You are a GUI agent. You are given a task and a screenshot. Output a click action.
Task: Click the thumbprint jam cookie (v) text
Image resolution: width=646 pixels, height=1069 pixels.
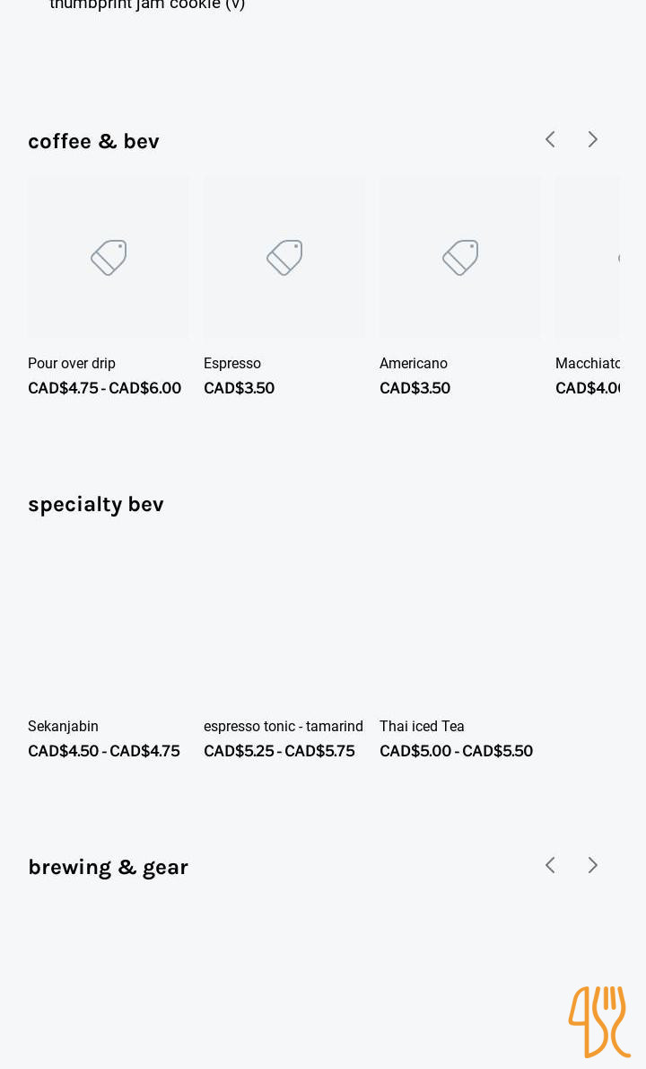147,4
